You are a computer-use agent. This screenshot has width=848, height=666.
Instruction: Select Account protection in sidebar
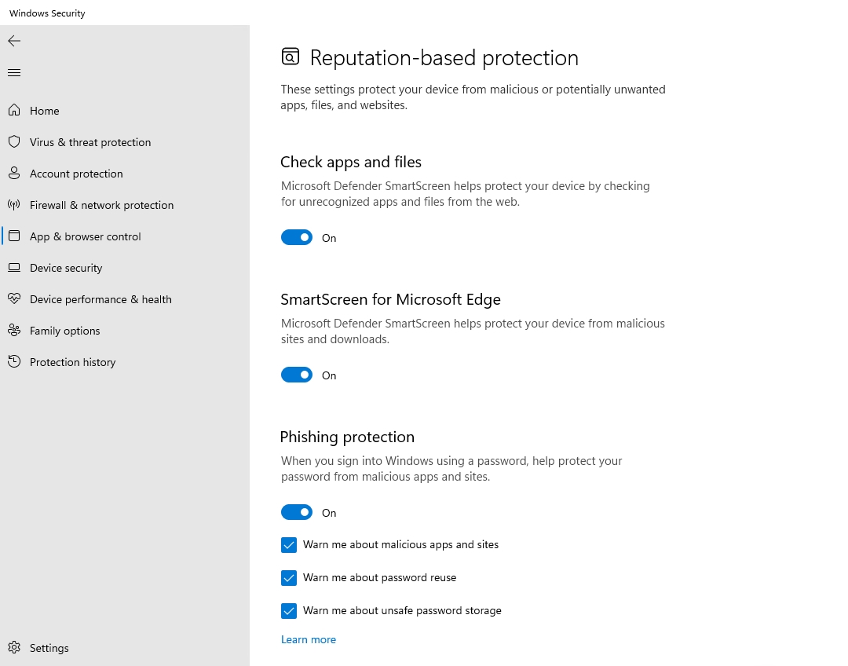[76, 174]
